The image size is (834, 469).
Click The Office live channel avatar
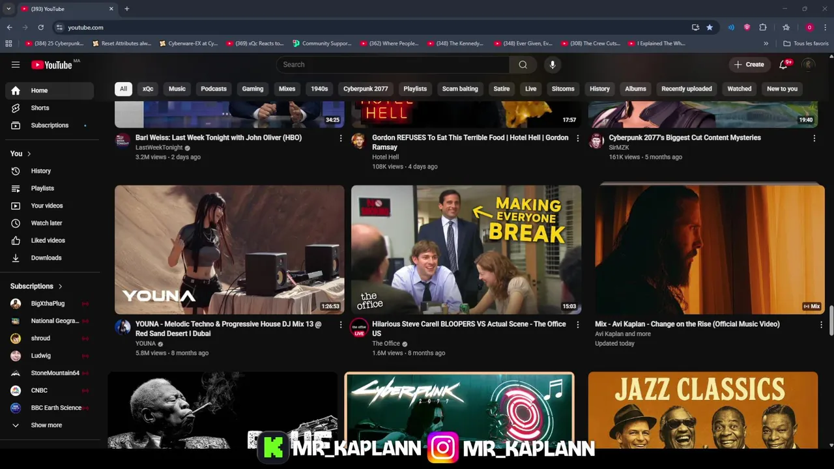pyautogui.click(x=359, y=327)
